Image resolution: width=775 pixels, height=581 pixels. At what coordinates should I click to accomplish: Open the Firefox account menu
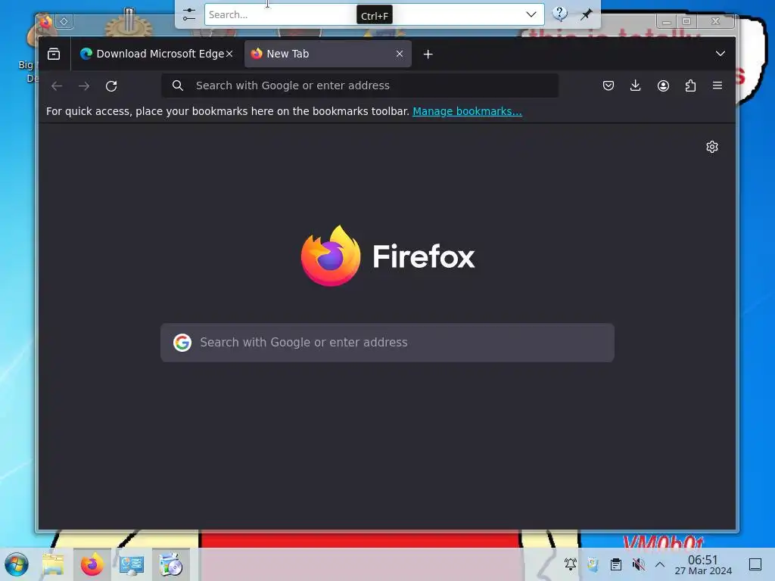point(663,86)
